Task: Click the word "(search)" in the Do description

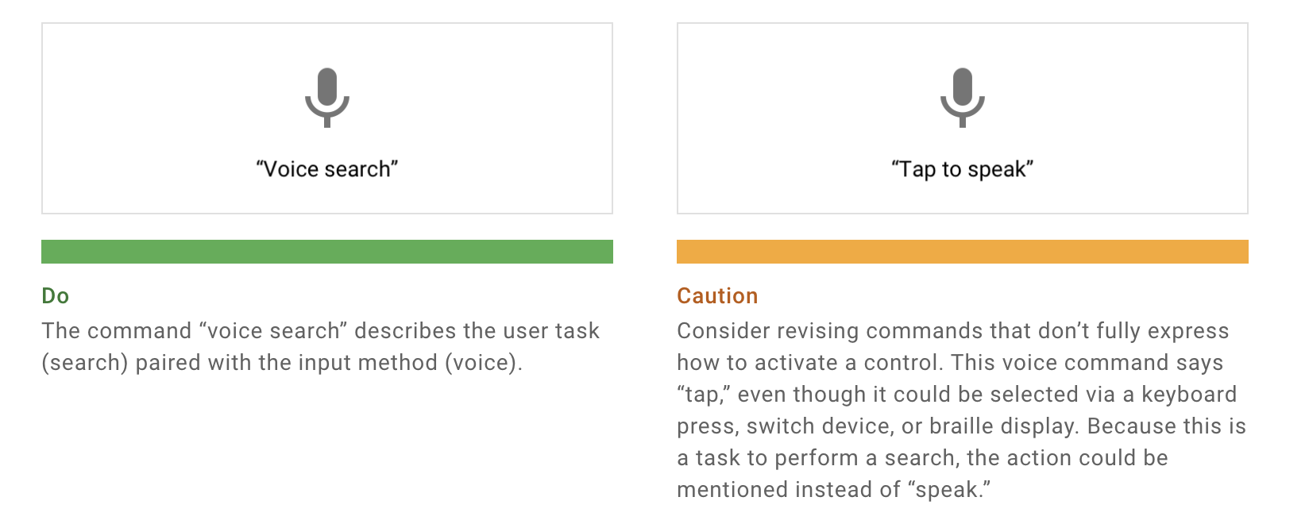Action: (85, 363)
